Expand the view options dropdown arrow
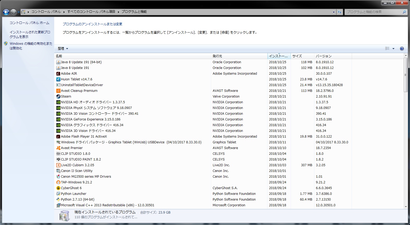 click(393, 49)
